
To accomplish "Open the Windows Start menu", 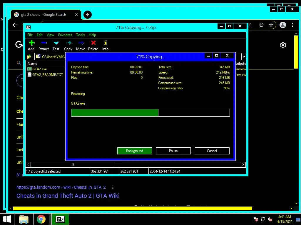I will coord(7,219).
